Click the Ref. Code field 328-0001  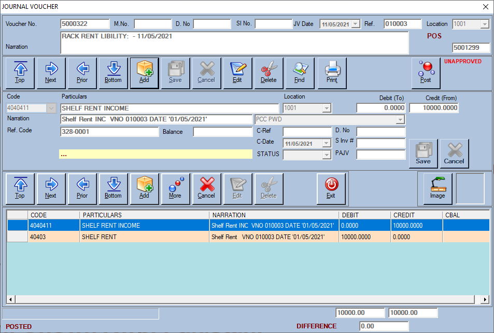point(109,132)
